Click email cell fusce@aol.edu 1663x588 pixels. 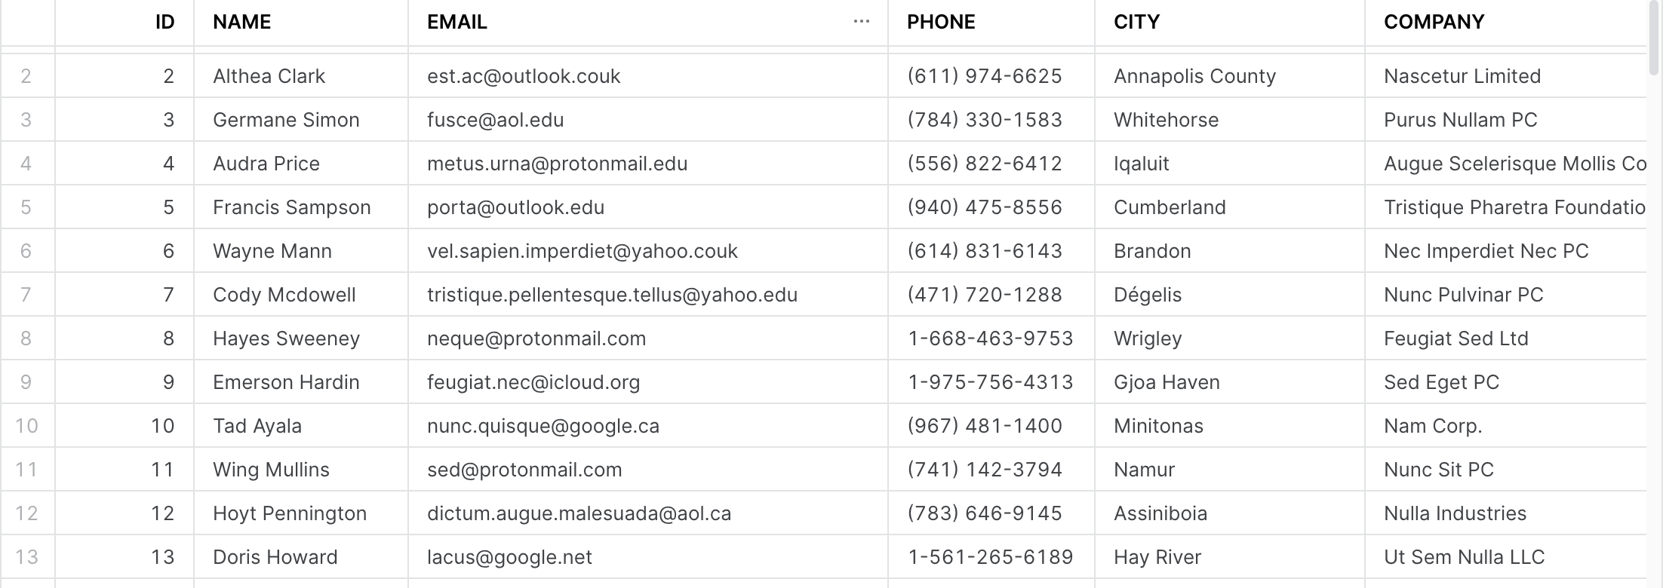[648, 120]
